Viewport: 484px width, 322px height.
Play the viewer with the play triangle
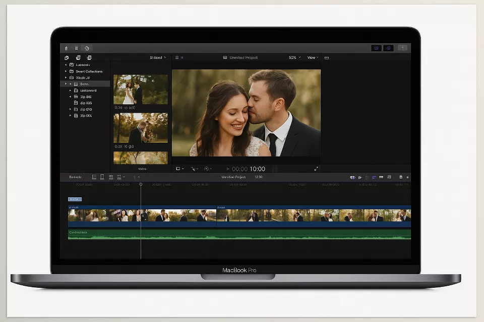(228, 169)
